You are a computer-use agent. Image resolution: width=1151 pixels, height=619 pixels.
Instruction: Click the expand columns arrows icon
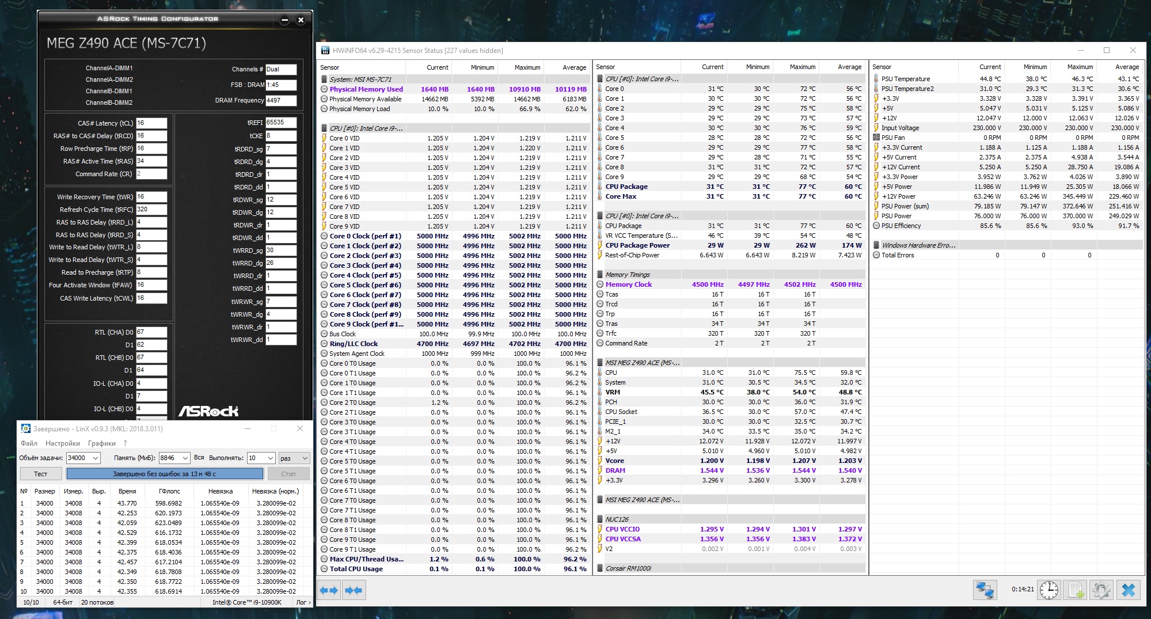(329, 590)
